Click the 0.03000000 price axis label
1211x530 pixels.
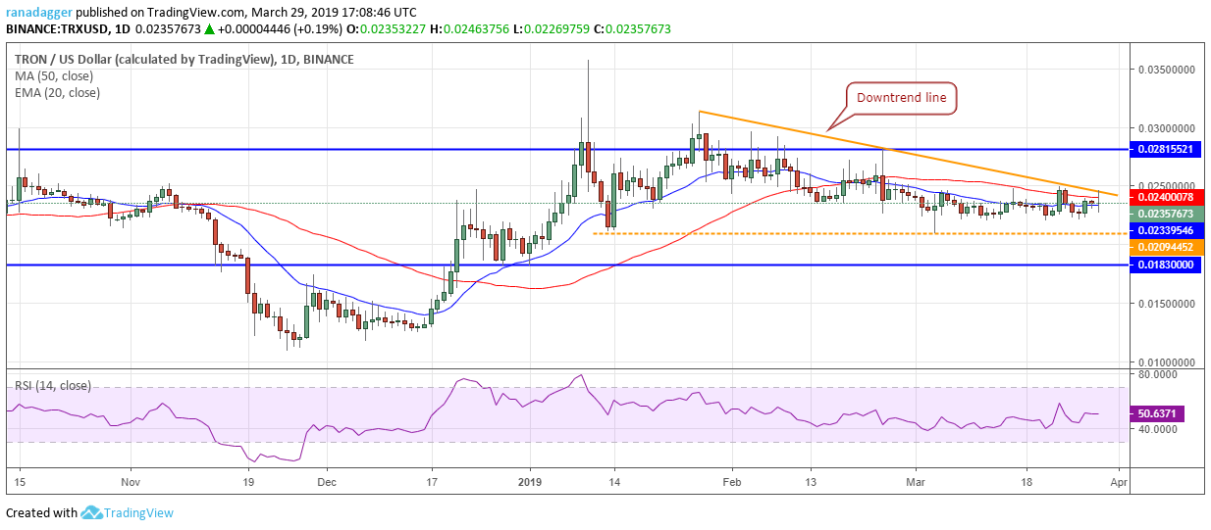point(1166,128)
